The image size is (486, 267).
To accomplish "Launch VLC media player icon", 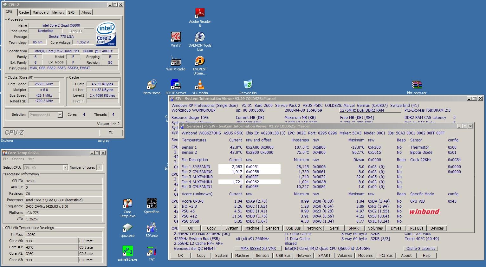I will pos(200,85).
